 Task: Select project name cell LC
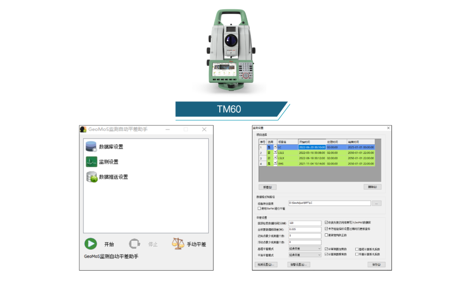(x=288, y=147)
